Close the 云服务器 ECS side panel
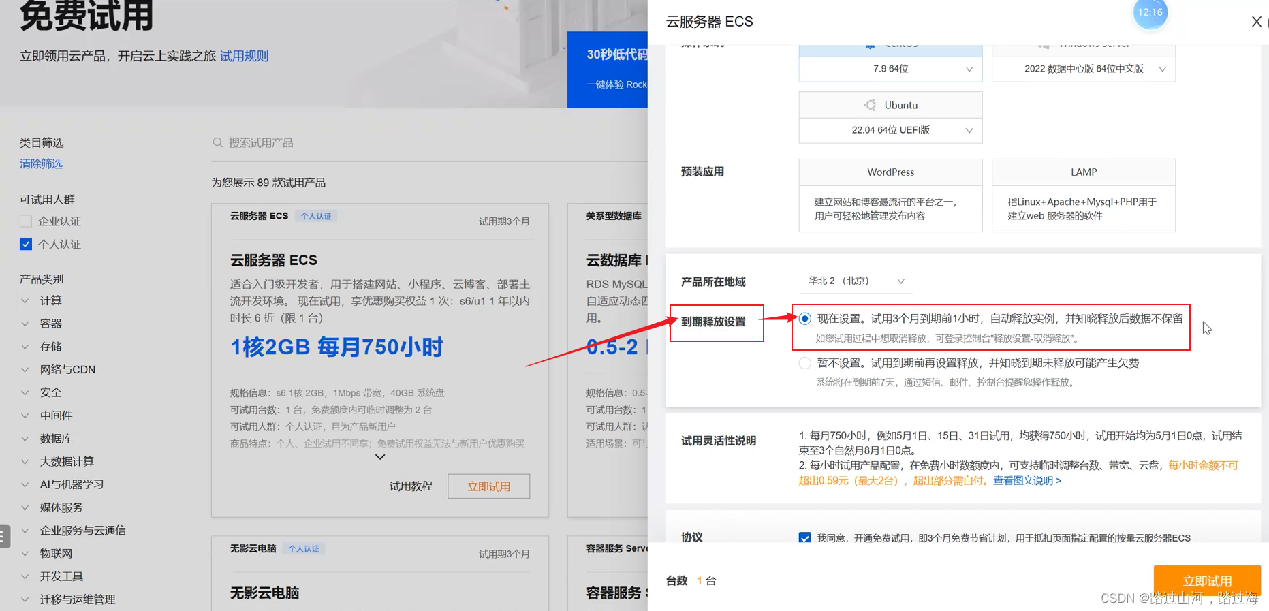Viewport: 1269px width, 611px height. coord(1257,22)
